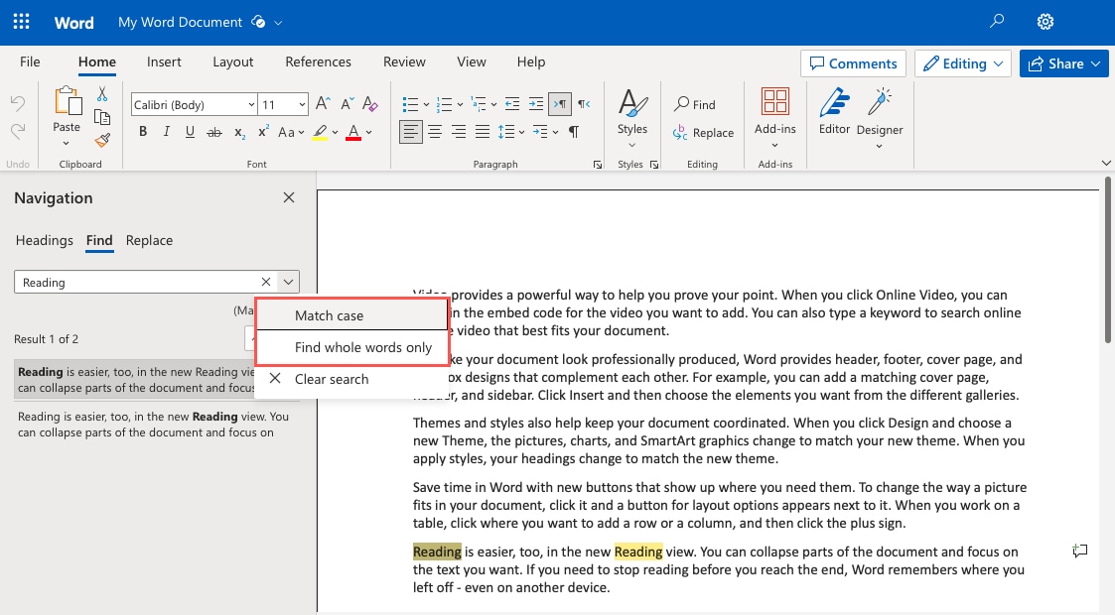Image resolution: width=1115 pixels, height=615 pixels.
Task: Open the Replace tab in Navigation
Action: (149, 240)
